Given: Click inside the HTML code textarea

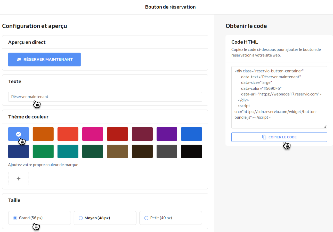Looking at the screenshot, I should click(279, 97).
